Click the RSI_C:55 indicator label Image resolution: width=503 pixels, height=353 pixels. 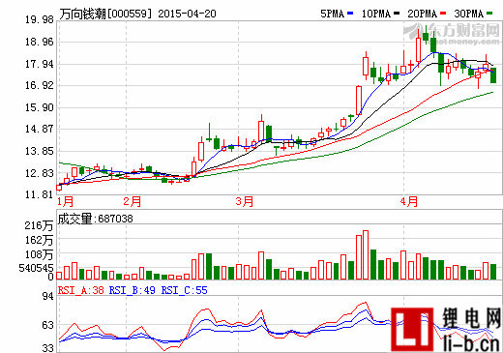185,290
